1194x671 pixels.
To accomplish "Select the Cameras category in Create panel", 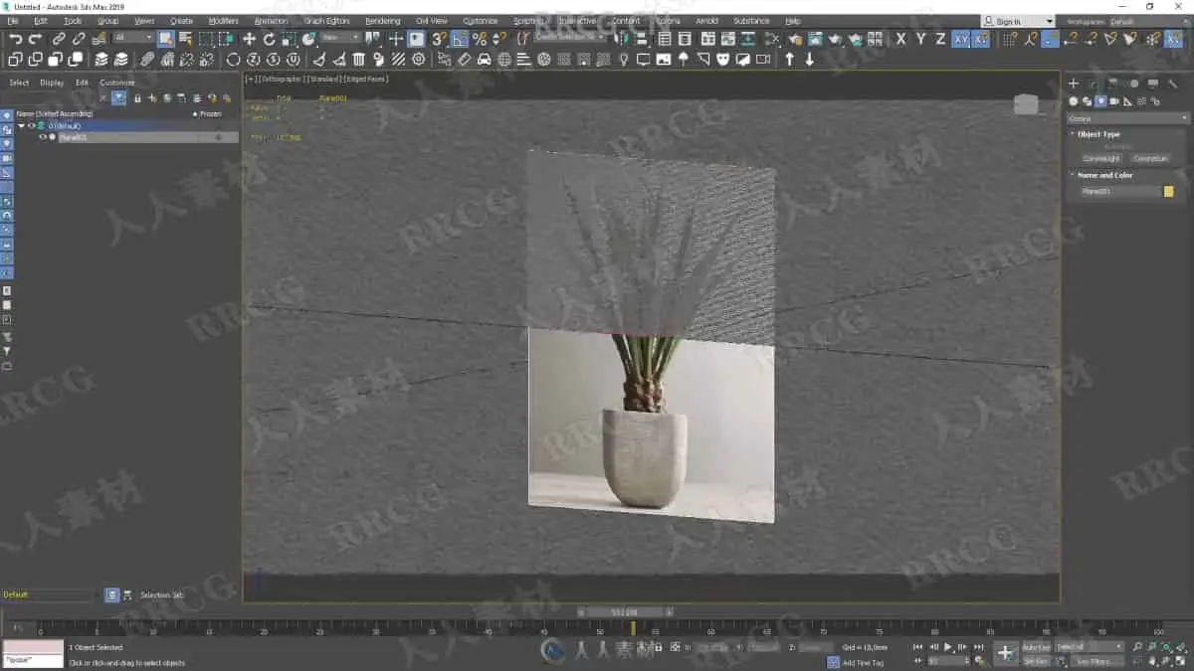I will (x=1114, y=101).
